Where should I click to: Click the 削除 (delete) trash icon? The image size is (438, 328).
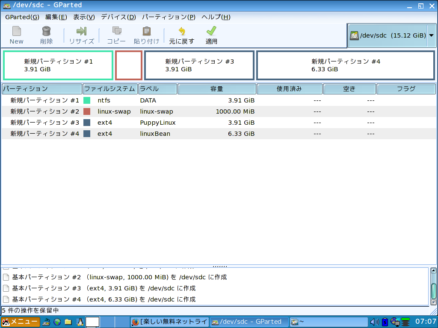(x=46, y=31)
